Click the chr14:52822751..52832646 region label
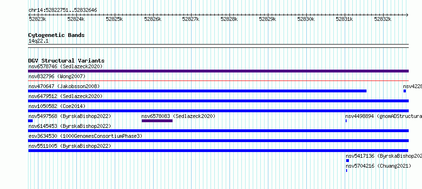This screenshot has width=422, height=189. (63, 10)
